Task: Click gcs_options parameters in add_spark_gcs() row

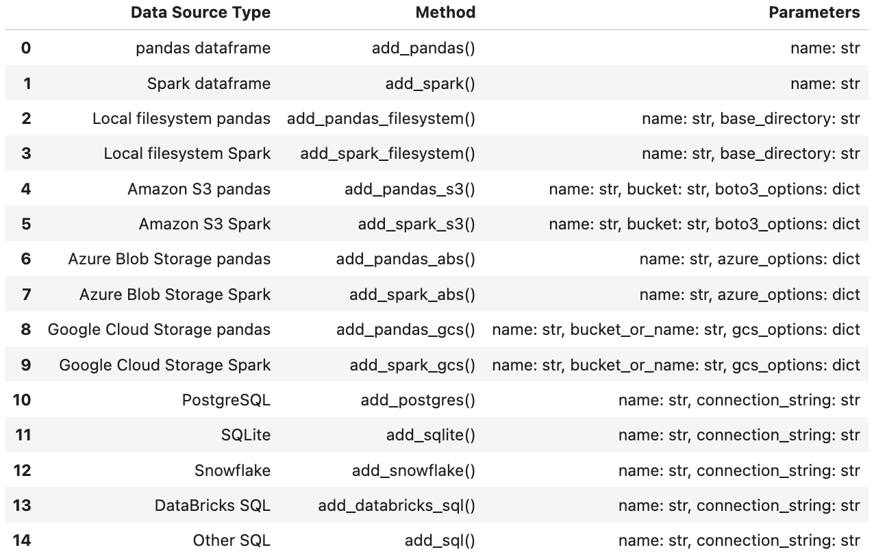Action: point(676,365)
